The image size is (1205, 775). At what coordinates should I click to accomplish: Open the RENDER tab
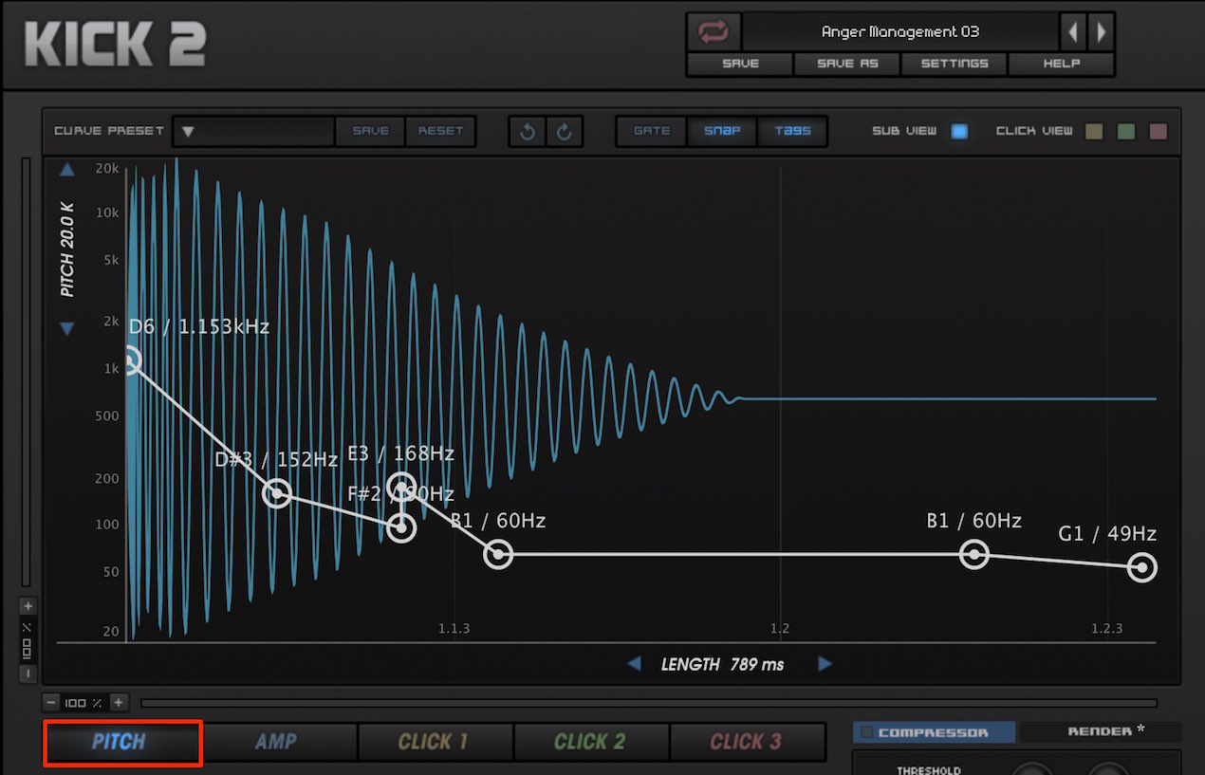click(1101, 732)
